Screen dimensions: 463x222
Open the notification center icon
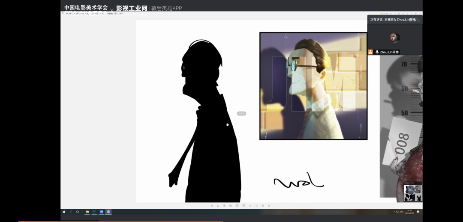418,212
